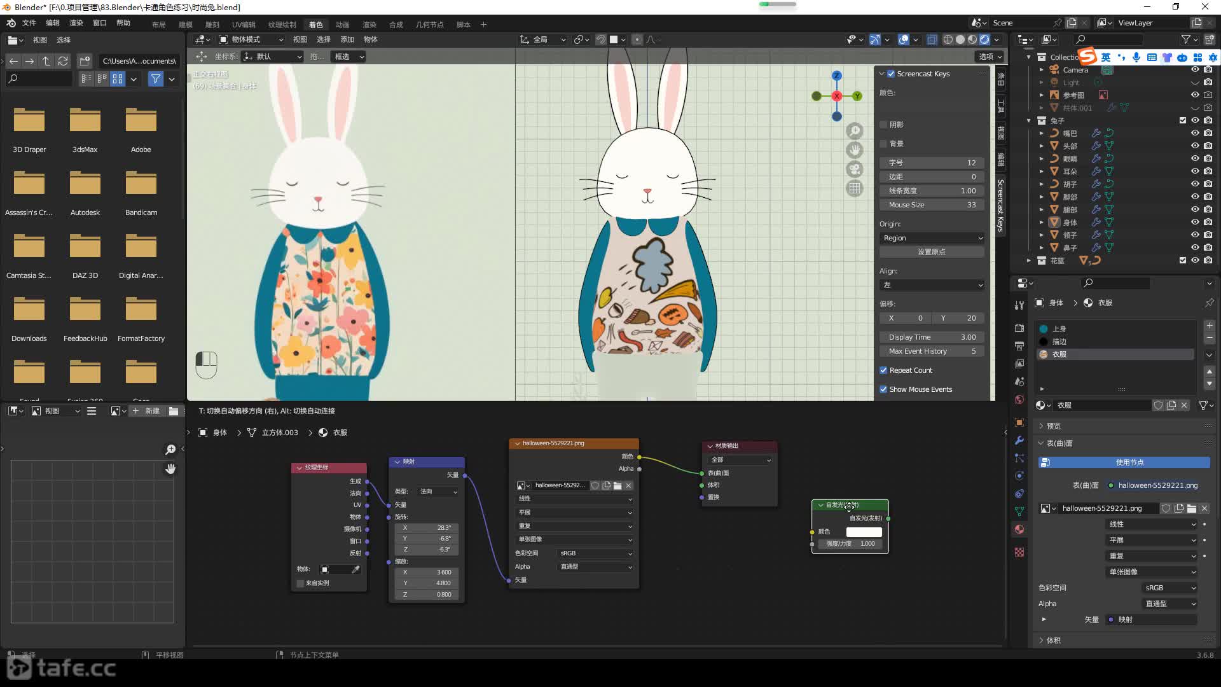Click the viewport zoom magnifier gizmo
1221x687 pixels.
point(855,131)
